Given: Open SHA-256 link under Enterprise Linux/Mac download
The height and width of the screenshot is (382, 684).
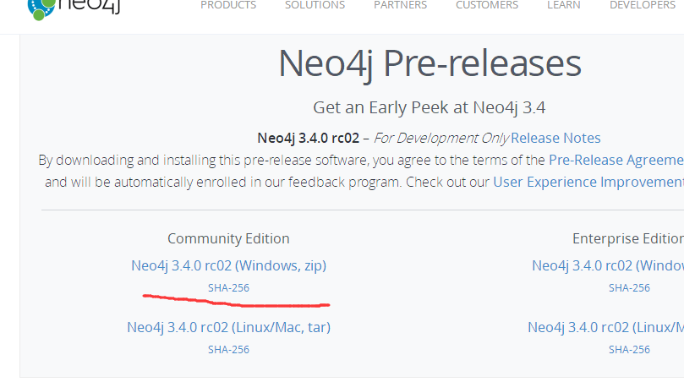Looking at the screenshot, I should [630, 349].
